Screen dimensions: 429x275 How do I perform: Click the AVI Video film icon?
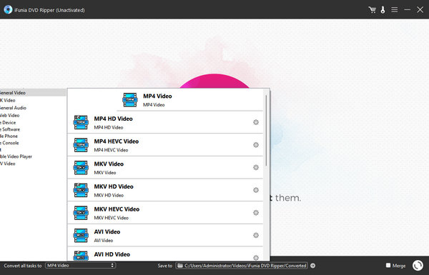coord(81,236)
